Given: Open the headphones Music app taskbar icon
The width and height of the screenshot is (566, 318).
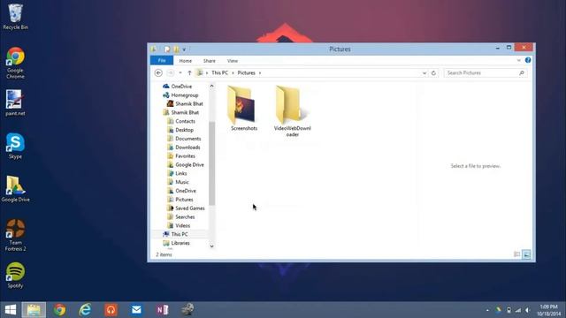Looking at the screenshot, I should [111, 310].
